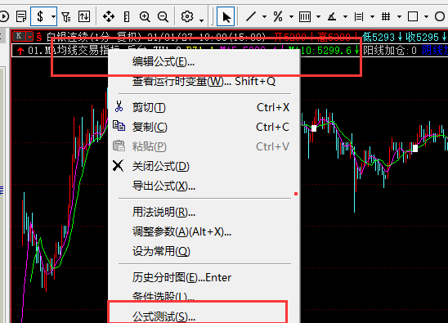
Task: Expand the vertical bars tool dropdown
Action: [x=318, y=16]
